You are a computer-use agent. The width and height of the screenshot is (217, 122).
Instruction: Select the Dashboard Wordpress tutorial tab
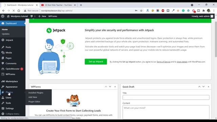point(20,5)
